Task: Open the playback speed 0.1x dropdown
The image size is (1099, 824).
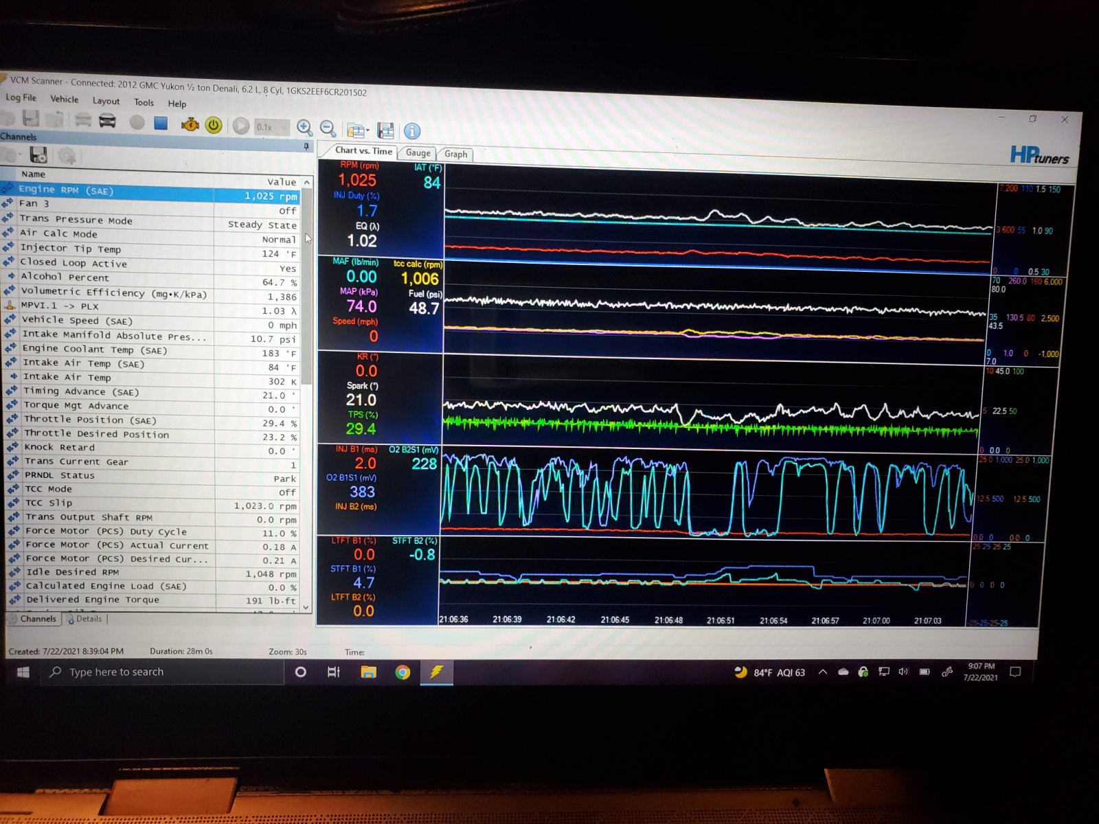Action: [272, 127]
